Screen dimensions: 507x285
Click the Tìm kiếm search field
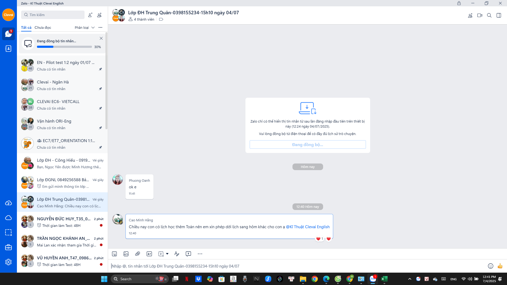click(x=53, y=15)
